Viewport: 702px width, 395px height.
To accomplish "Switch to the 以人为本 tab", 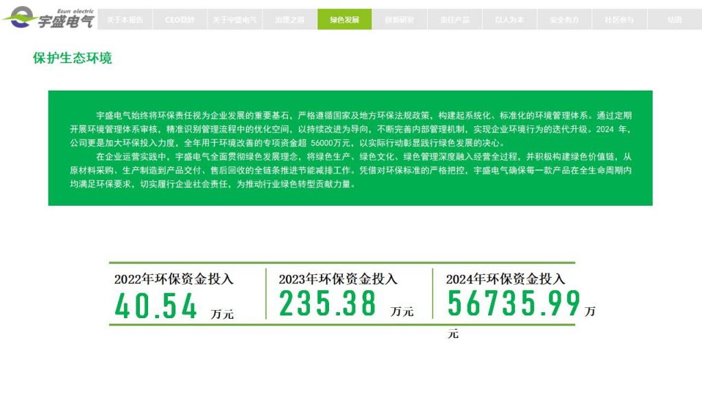I will (x=509, y=20).
